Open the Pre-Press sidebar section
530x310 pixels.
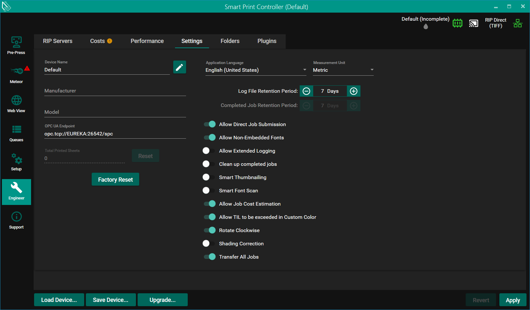click(16, 46)
